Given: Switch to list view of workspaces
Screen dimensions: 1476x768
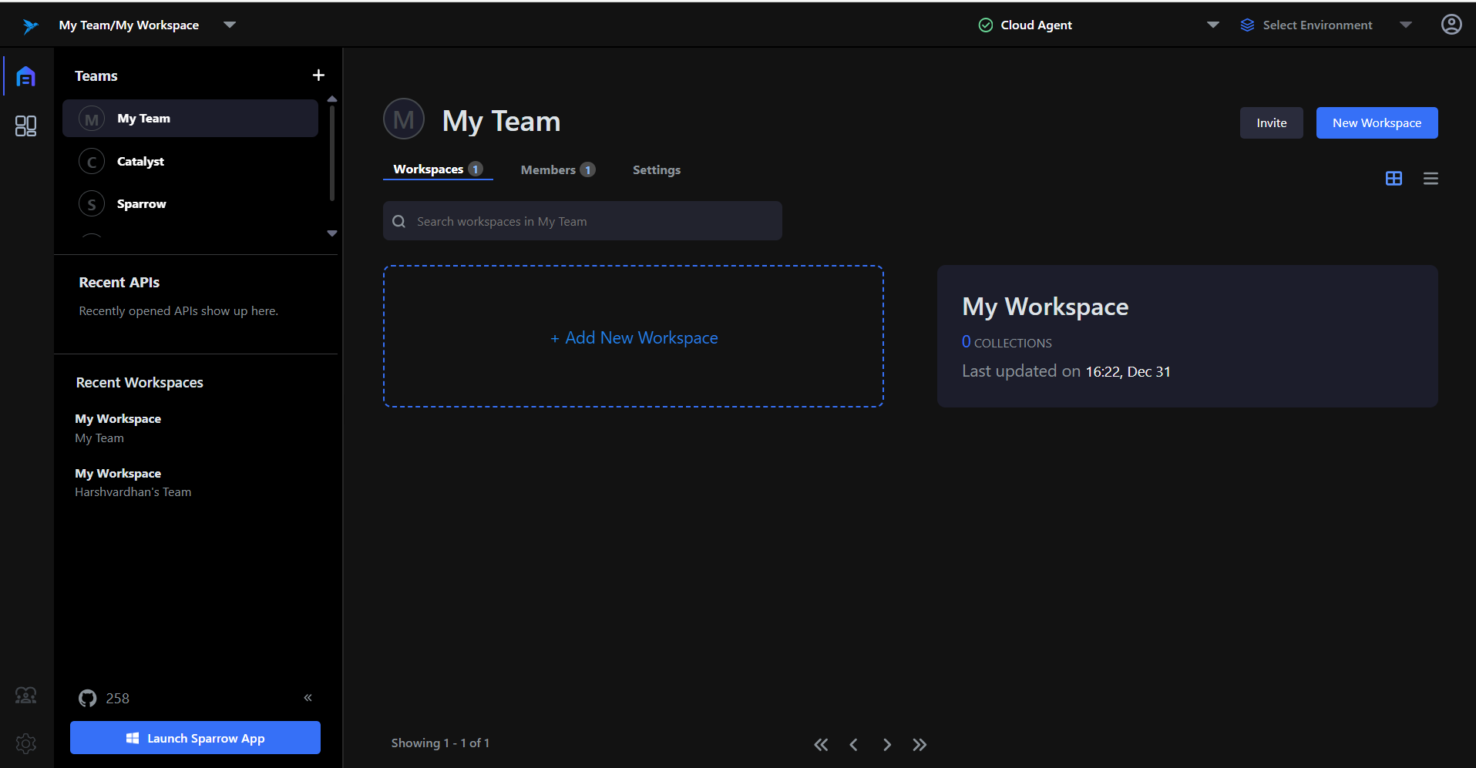Looking at the screenshot, I should click(1431, 179).
